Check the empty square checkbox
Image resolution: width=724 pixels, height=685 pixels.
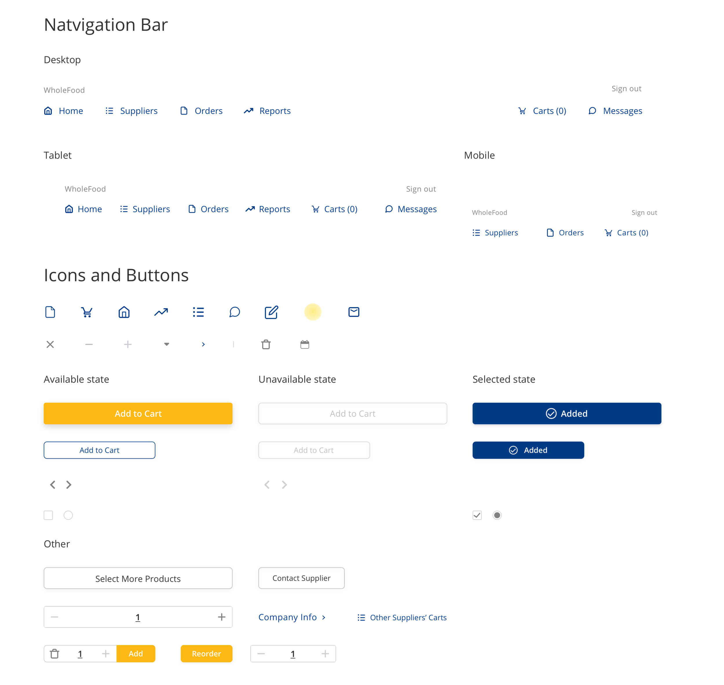(x=48, y=515)
